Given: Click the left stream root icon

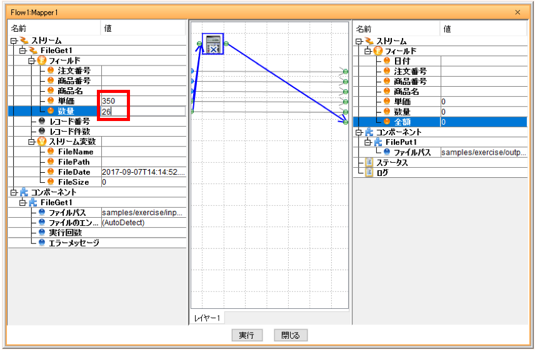Looking at the screenshot, I should point(24,41).
